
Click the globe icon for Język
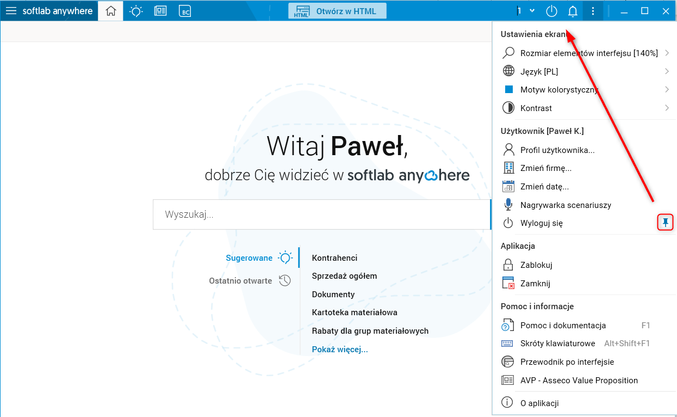(x=508, y=71)
